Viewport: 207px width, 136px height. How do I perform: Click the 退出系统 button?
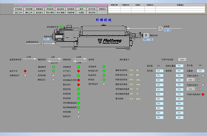[x=92, y=13]
